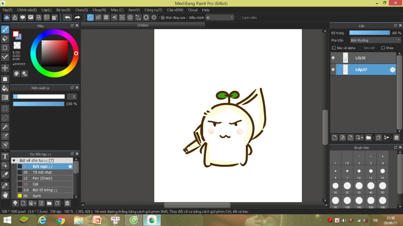Select the Lớp36 layer thumbnail

point(346,58)
